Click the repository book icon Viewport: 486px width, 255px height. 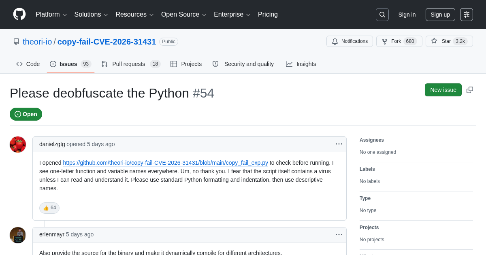point(16,42)
